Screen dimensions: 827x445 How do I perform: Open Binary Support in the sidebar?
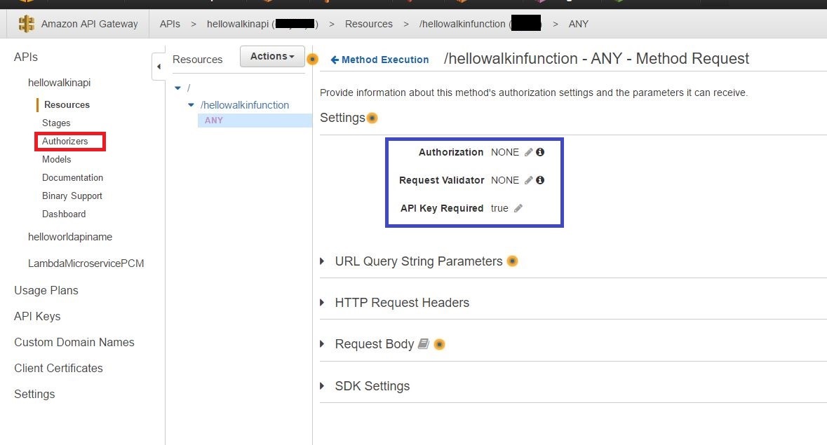tap(72, 196)
